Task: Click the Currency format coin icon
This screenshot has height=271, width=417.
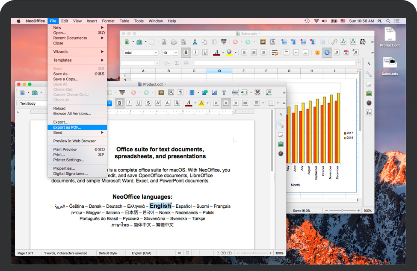Action: pos(317,53)
